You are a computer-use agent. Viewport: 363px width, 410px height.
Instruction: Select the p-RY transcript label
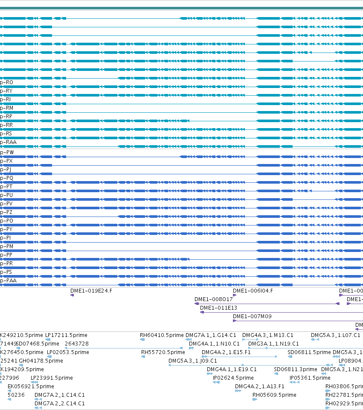(x=6, y=91)
